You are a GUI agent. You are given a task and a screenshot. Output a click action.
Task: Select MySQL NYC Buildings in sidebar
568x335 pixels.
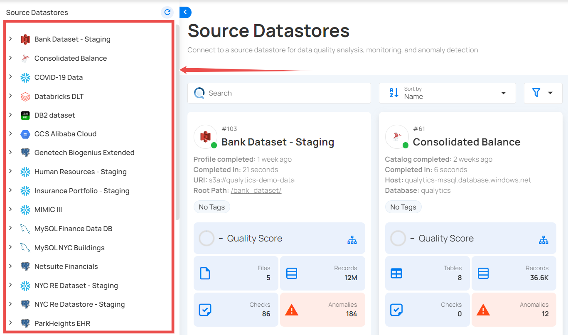(69, 248)
